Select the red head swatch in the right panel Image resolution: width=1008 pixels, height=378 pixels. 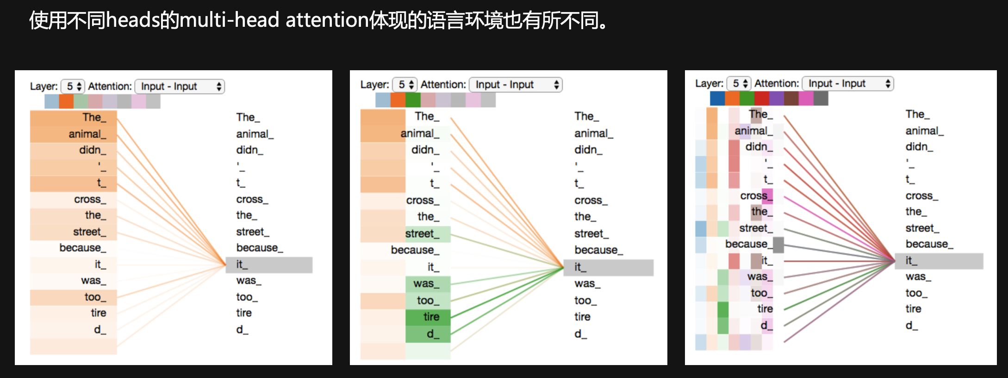pyautogui.click(x=762, y=98)
